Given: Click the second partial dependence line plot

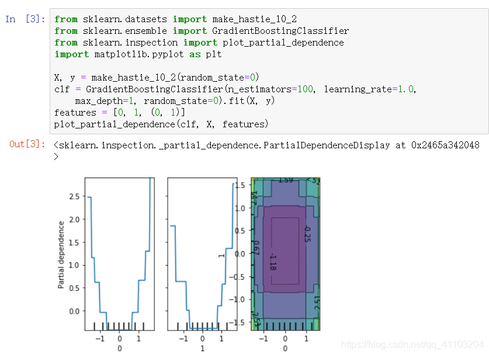Looking at the screenshot, I should [202, 254].
